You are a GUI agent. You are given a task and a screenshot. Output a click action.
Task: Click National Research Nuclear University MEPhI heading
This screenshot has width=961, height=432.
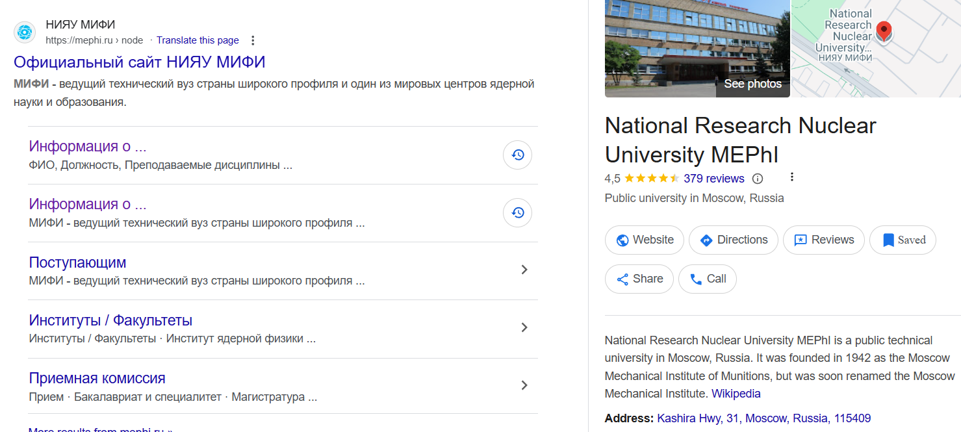741,140
